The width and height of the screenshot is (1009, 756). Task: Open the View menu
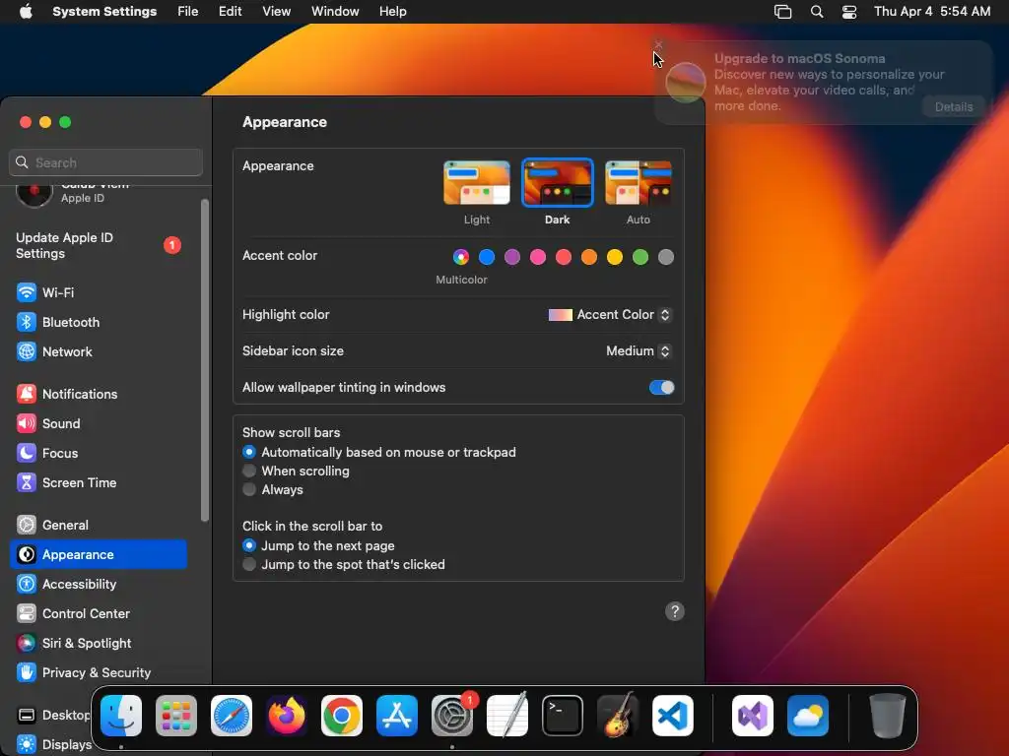(276, 12)
